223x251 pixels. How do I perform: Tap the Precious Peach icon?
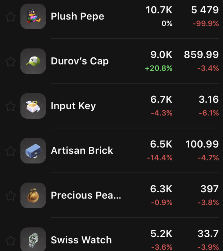[33, 195]
